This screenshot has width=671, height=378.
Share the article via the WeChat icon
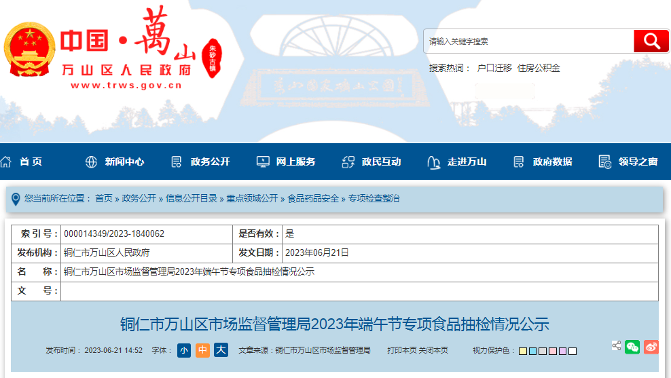coord(632,347)
